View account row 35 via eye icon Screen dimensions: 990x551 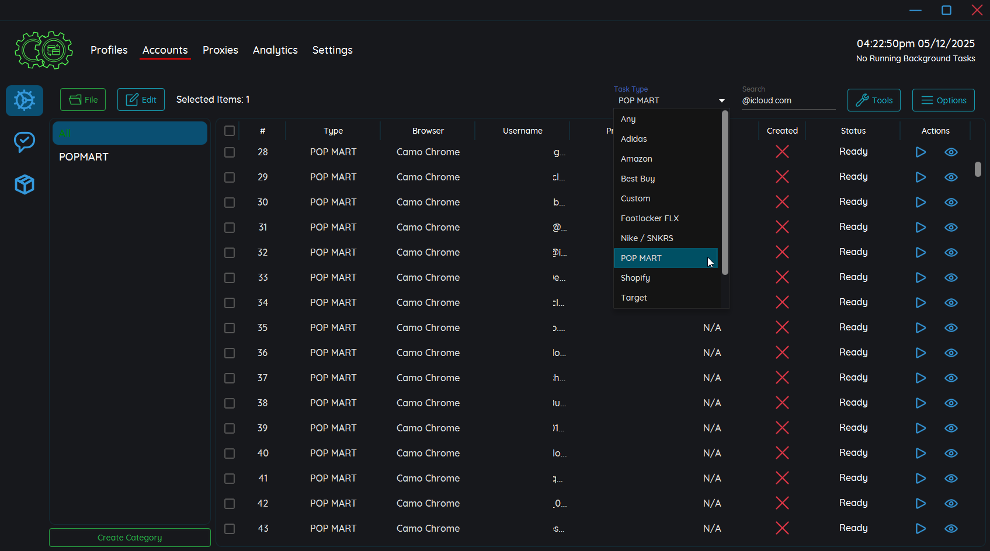point(951,327)
